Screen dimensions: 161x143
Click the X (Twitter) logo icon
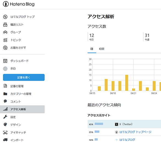[x=116, y=124]
